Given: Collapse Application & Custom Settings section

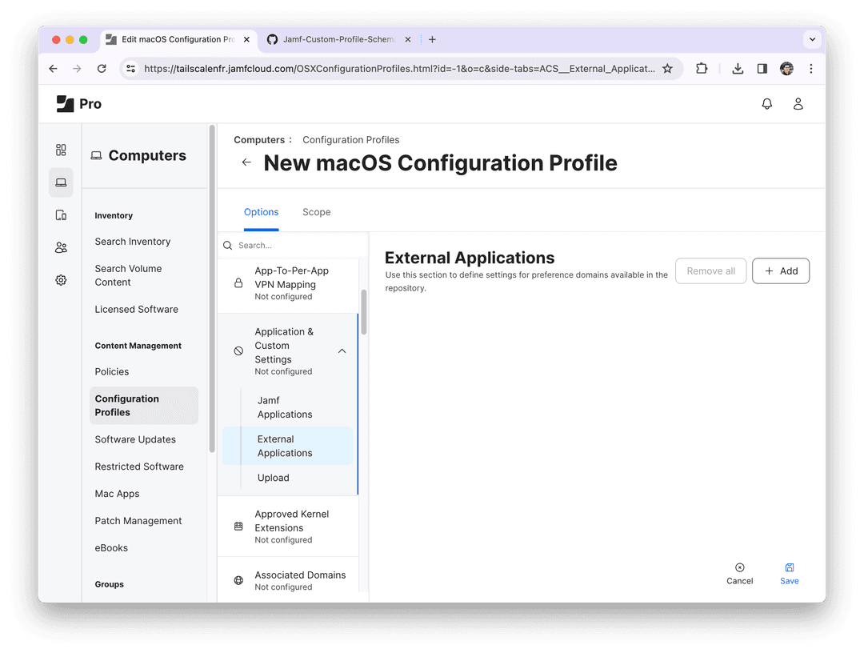Looking at the screenshot, I should coord(342,351).
